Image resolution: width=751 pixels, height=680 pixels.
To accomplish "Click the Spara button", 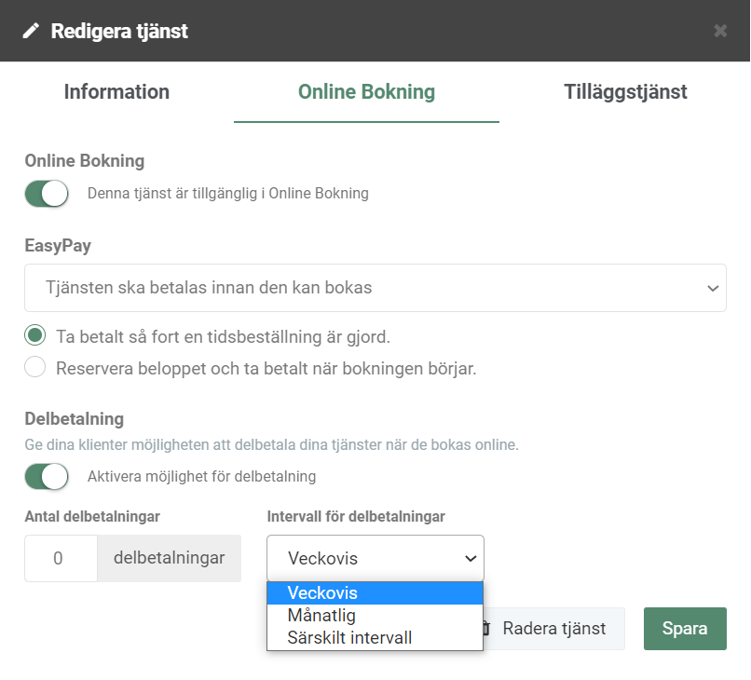I will point(685,628).
